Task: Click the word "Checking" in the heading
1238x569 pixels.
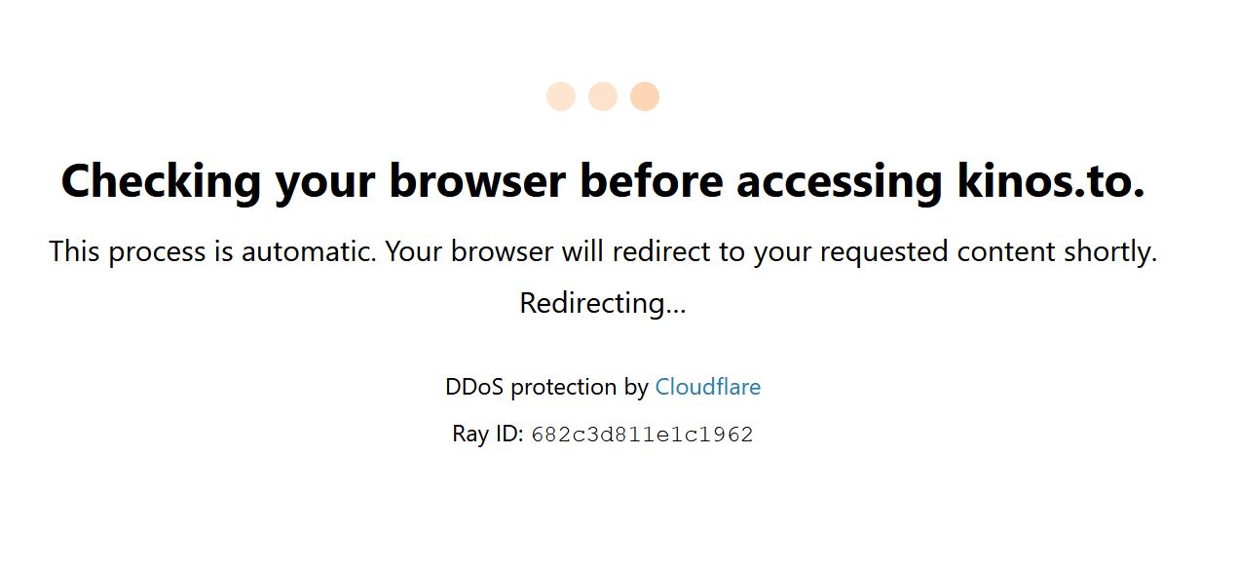Action: point(161,180)
